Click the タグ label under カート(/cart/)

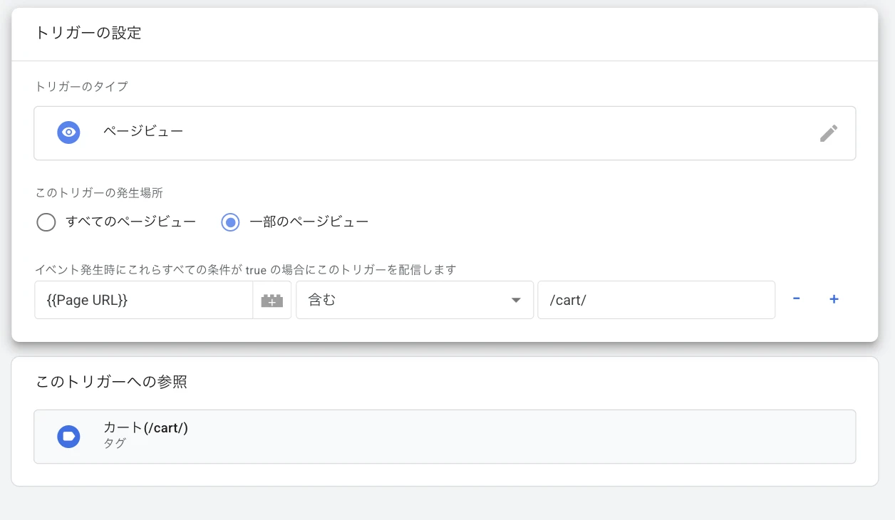coord(114,443)
